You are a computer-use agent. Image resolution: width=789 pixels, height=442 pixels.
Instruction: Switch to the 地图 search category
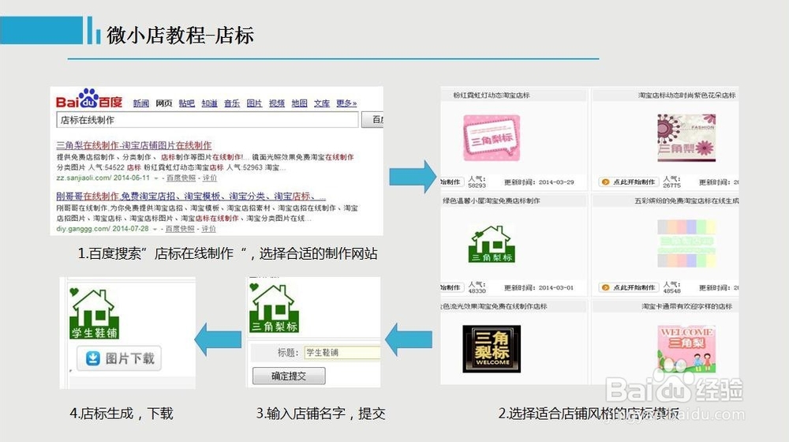(x=299, y=103)
